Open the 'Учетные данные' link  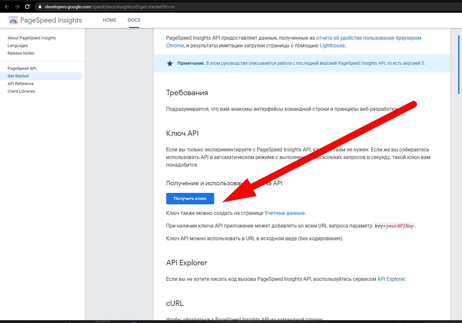(x=285, y=213)
